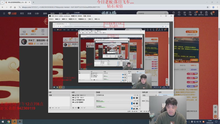
Task: Toggle lock on the display capture source
Action: pyautogui.click(x=75, y=102)
